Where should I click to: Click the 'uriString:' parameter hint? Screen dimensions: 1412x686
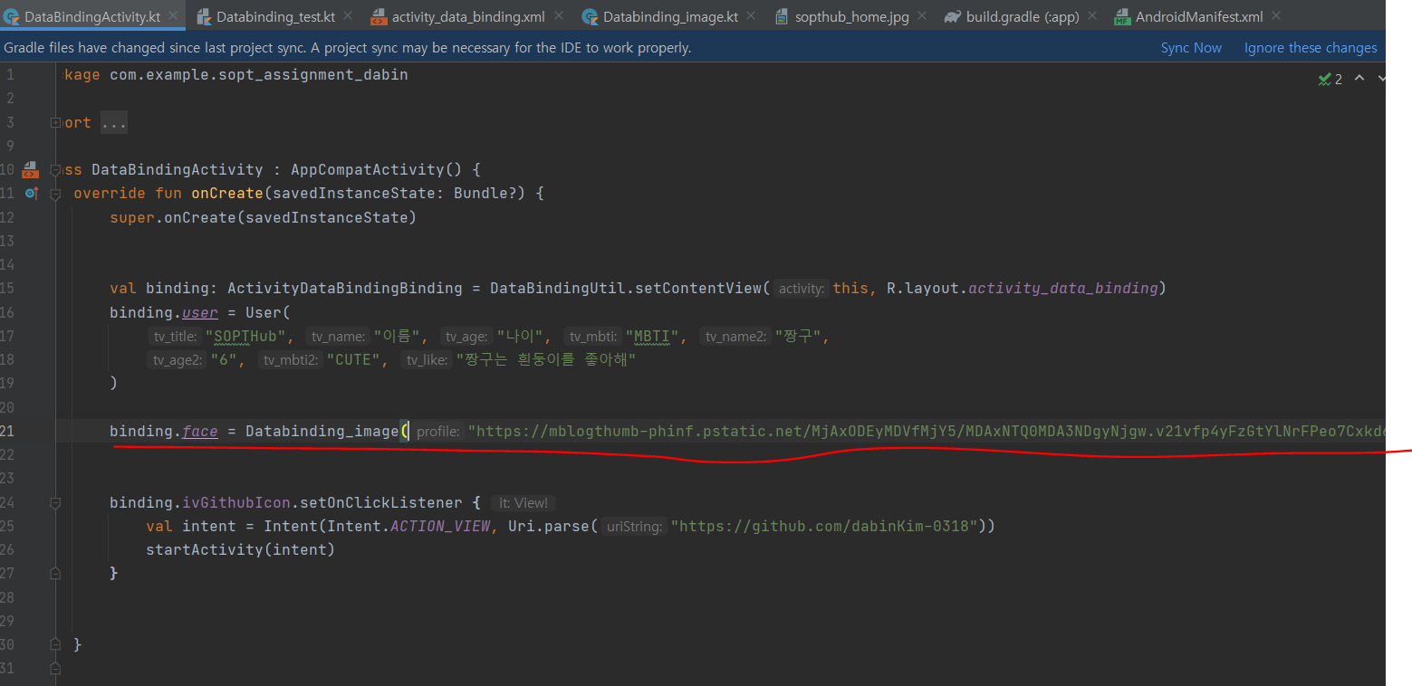tap(636, 526)
